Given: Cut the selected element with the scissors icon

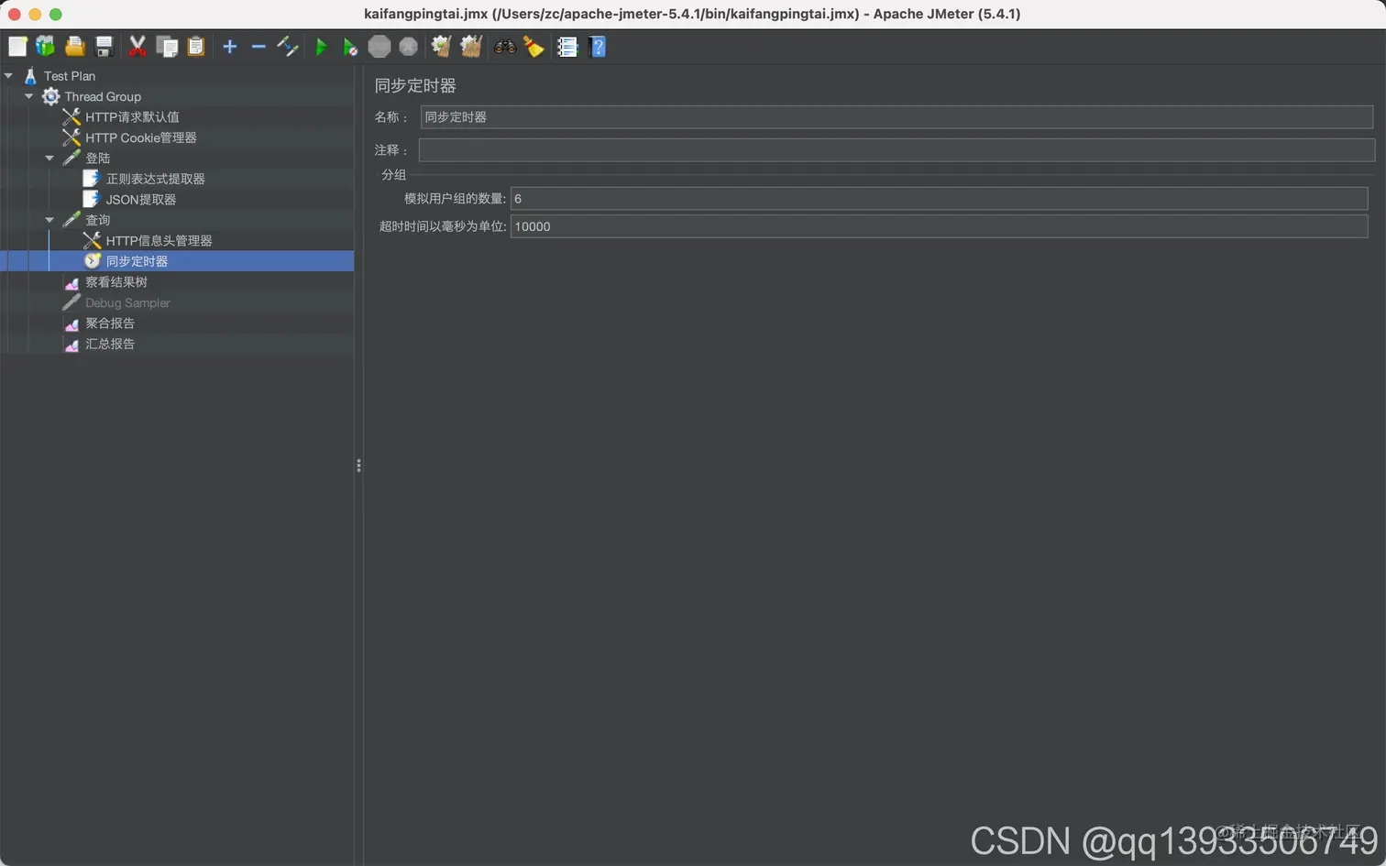Looking at the screenshot, I should (137, 47).
